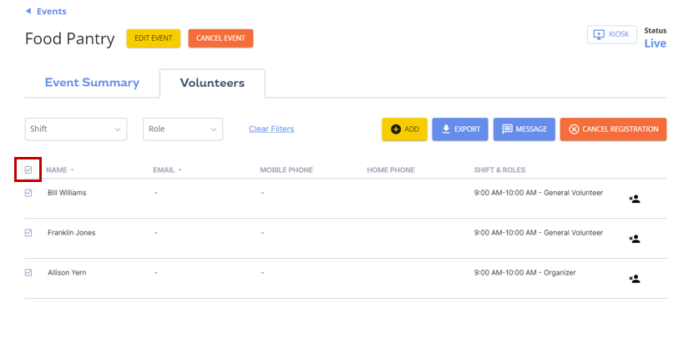
Task: Open the Shift filter dropdown
Action: click(76, 129)
